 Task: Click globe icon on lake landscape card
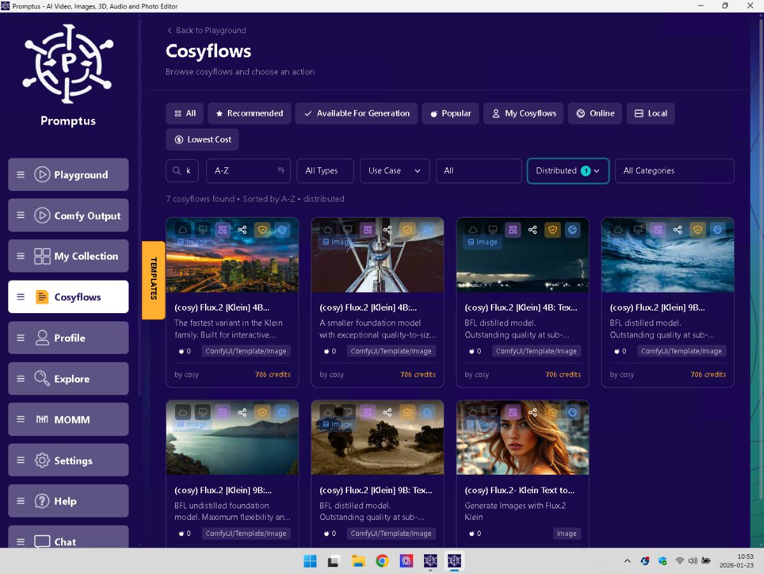(282, 412)
